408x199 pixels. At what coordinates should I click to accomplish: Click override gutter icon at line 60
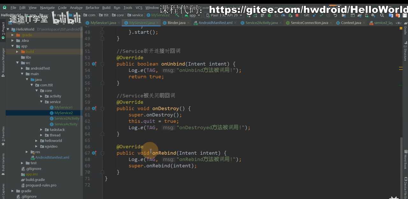pyautogui.click(x=94, y=108)
